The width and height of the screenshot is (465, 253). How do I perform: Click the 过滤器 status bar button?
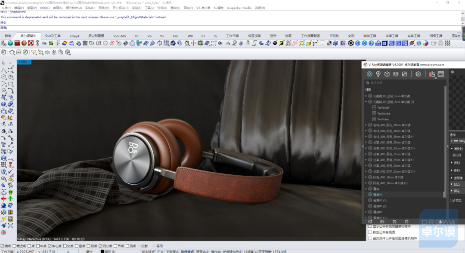point(248,252)
